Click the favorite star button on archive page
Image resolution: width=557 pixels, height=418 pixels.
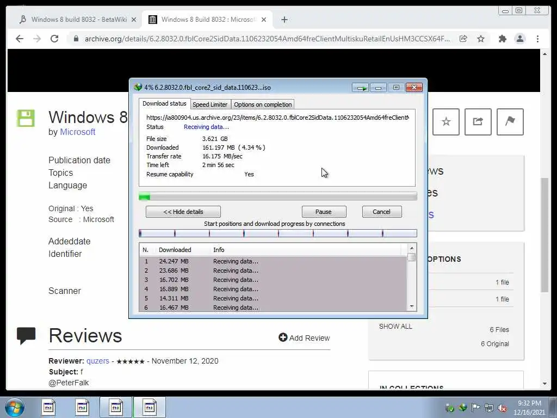(x=446, y=122)
